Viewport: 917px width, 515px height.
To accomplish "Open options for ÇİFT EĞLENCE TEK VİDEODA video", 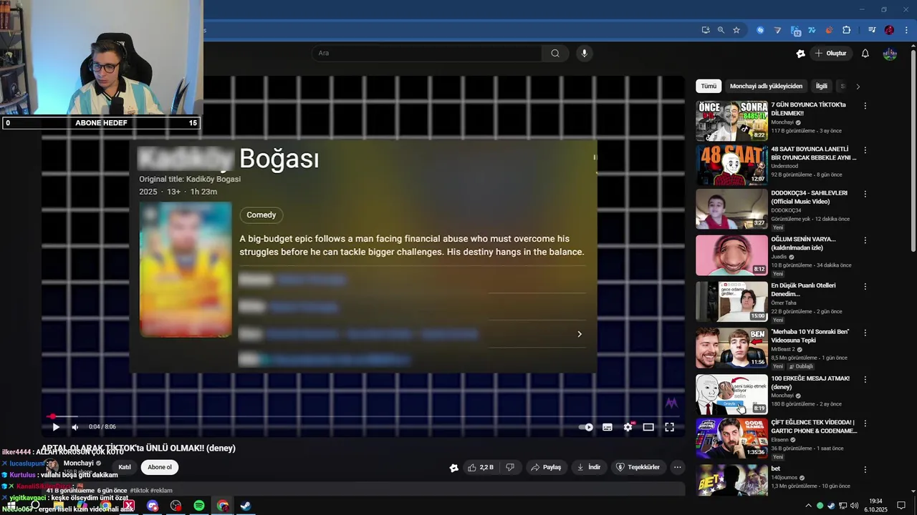I will click(x=865, y=423).
